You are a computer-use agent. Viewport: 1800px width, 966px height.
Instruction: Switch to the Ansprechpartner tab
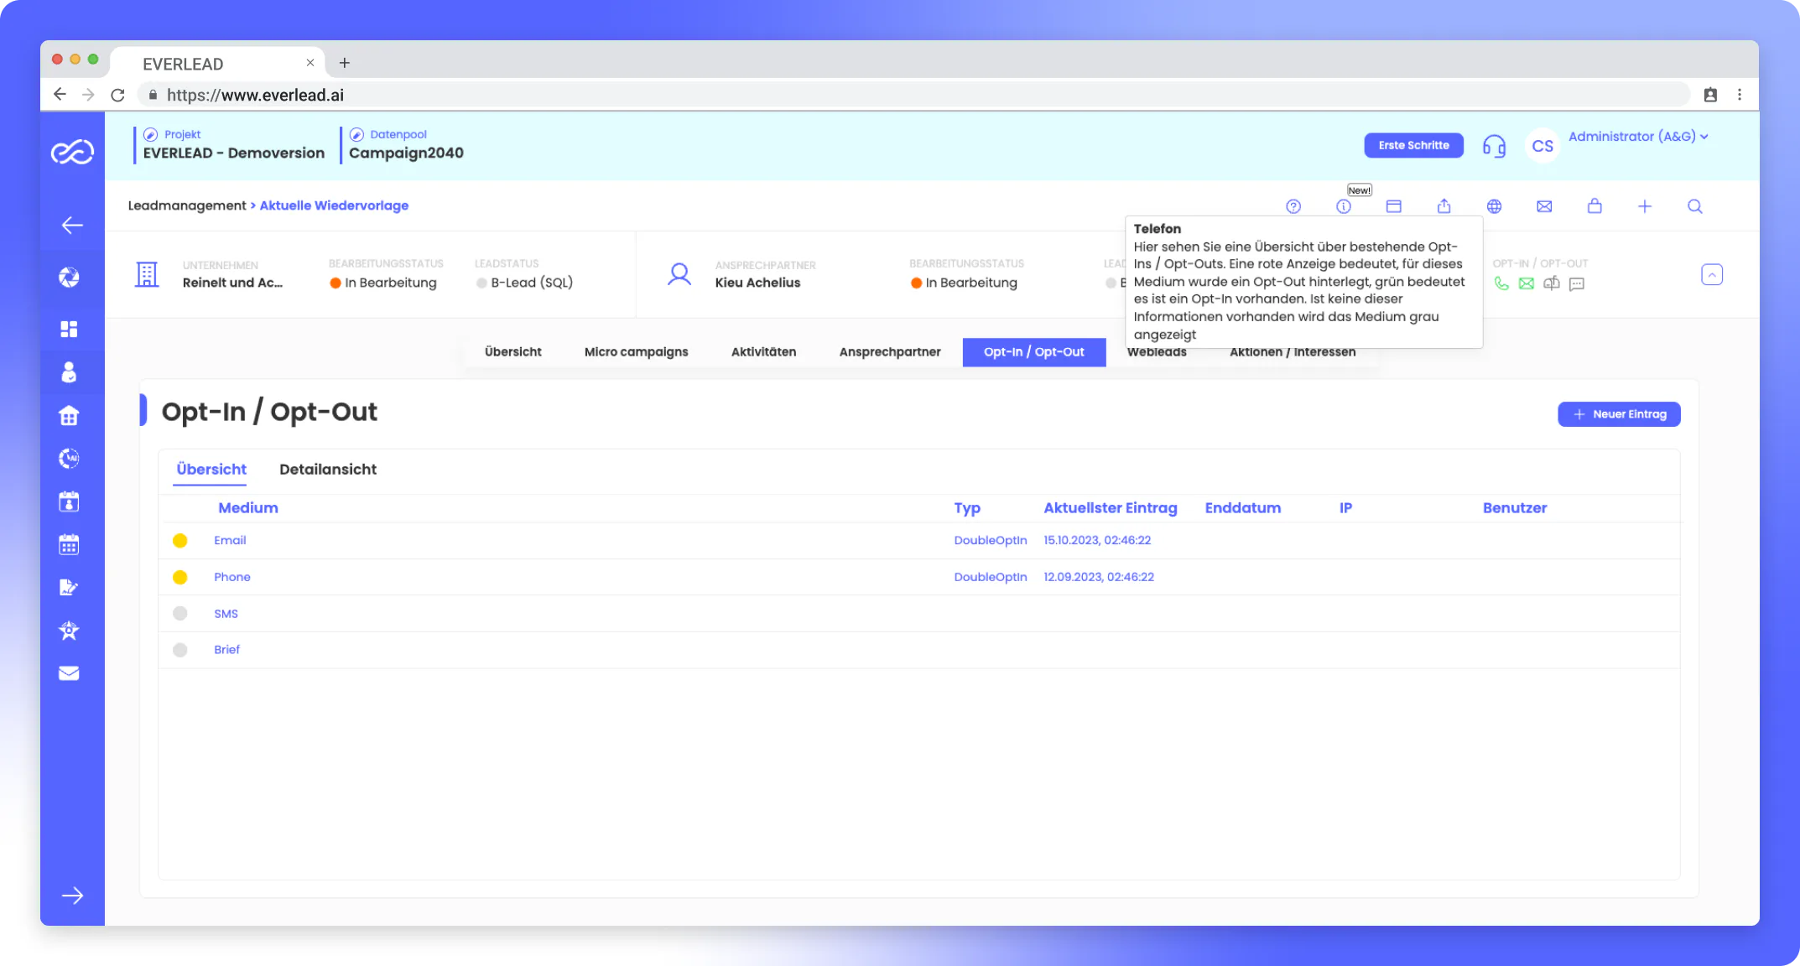point(890,352)
